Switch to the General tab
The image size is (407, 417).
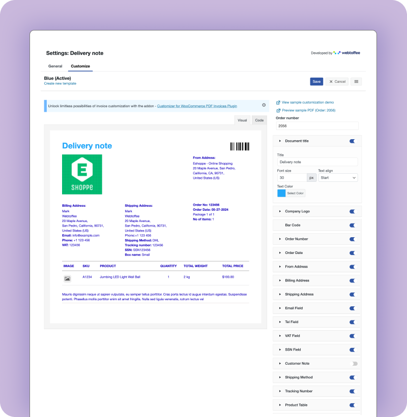coord(55,66)
